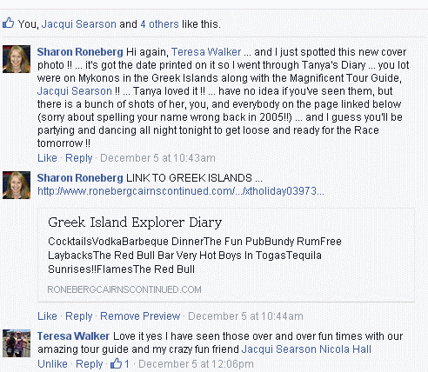Click the thumbs-up count icon on Teresa's comment

(116, 363)
